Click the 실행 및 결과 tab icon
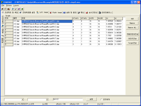Viewport: 141px width, 106px height. 64,12
